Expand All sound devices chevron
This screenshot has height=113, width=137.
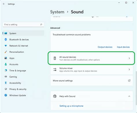click(x=129, y=58)
